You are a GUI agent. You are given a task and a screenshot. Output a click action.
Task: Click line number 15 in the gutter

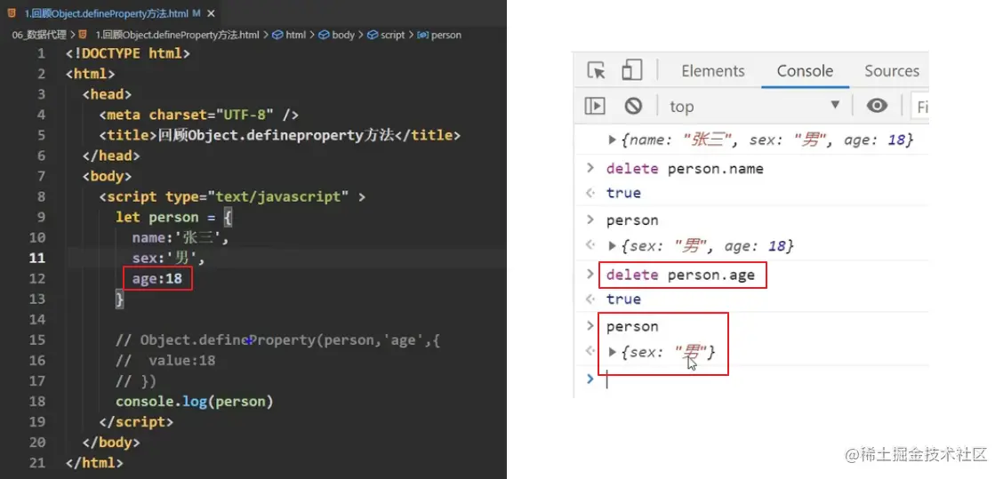click(37, 339)
